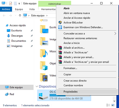Image resolution: width=119 pixels, height=108 pixels.
Task: Click the scroll down arrow of file list
Action: [x=114, y=101]
